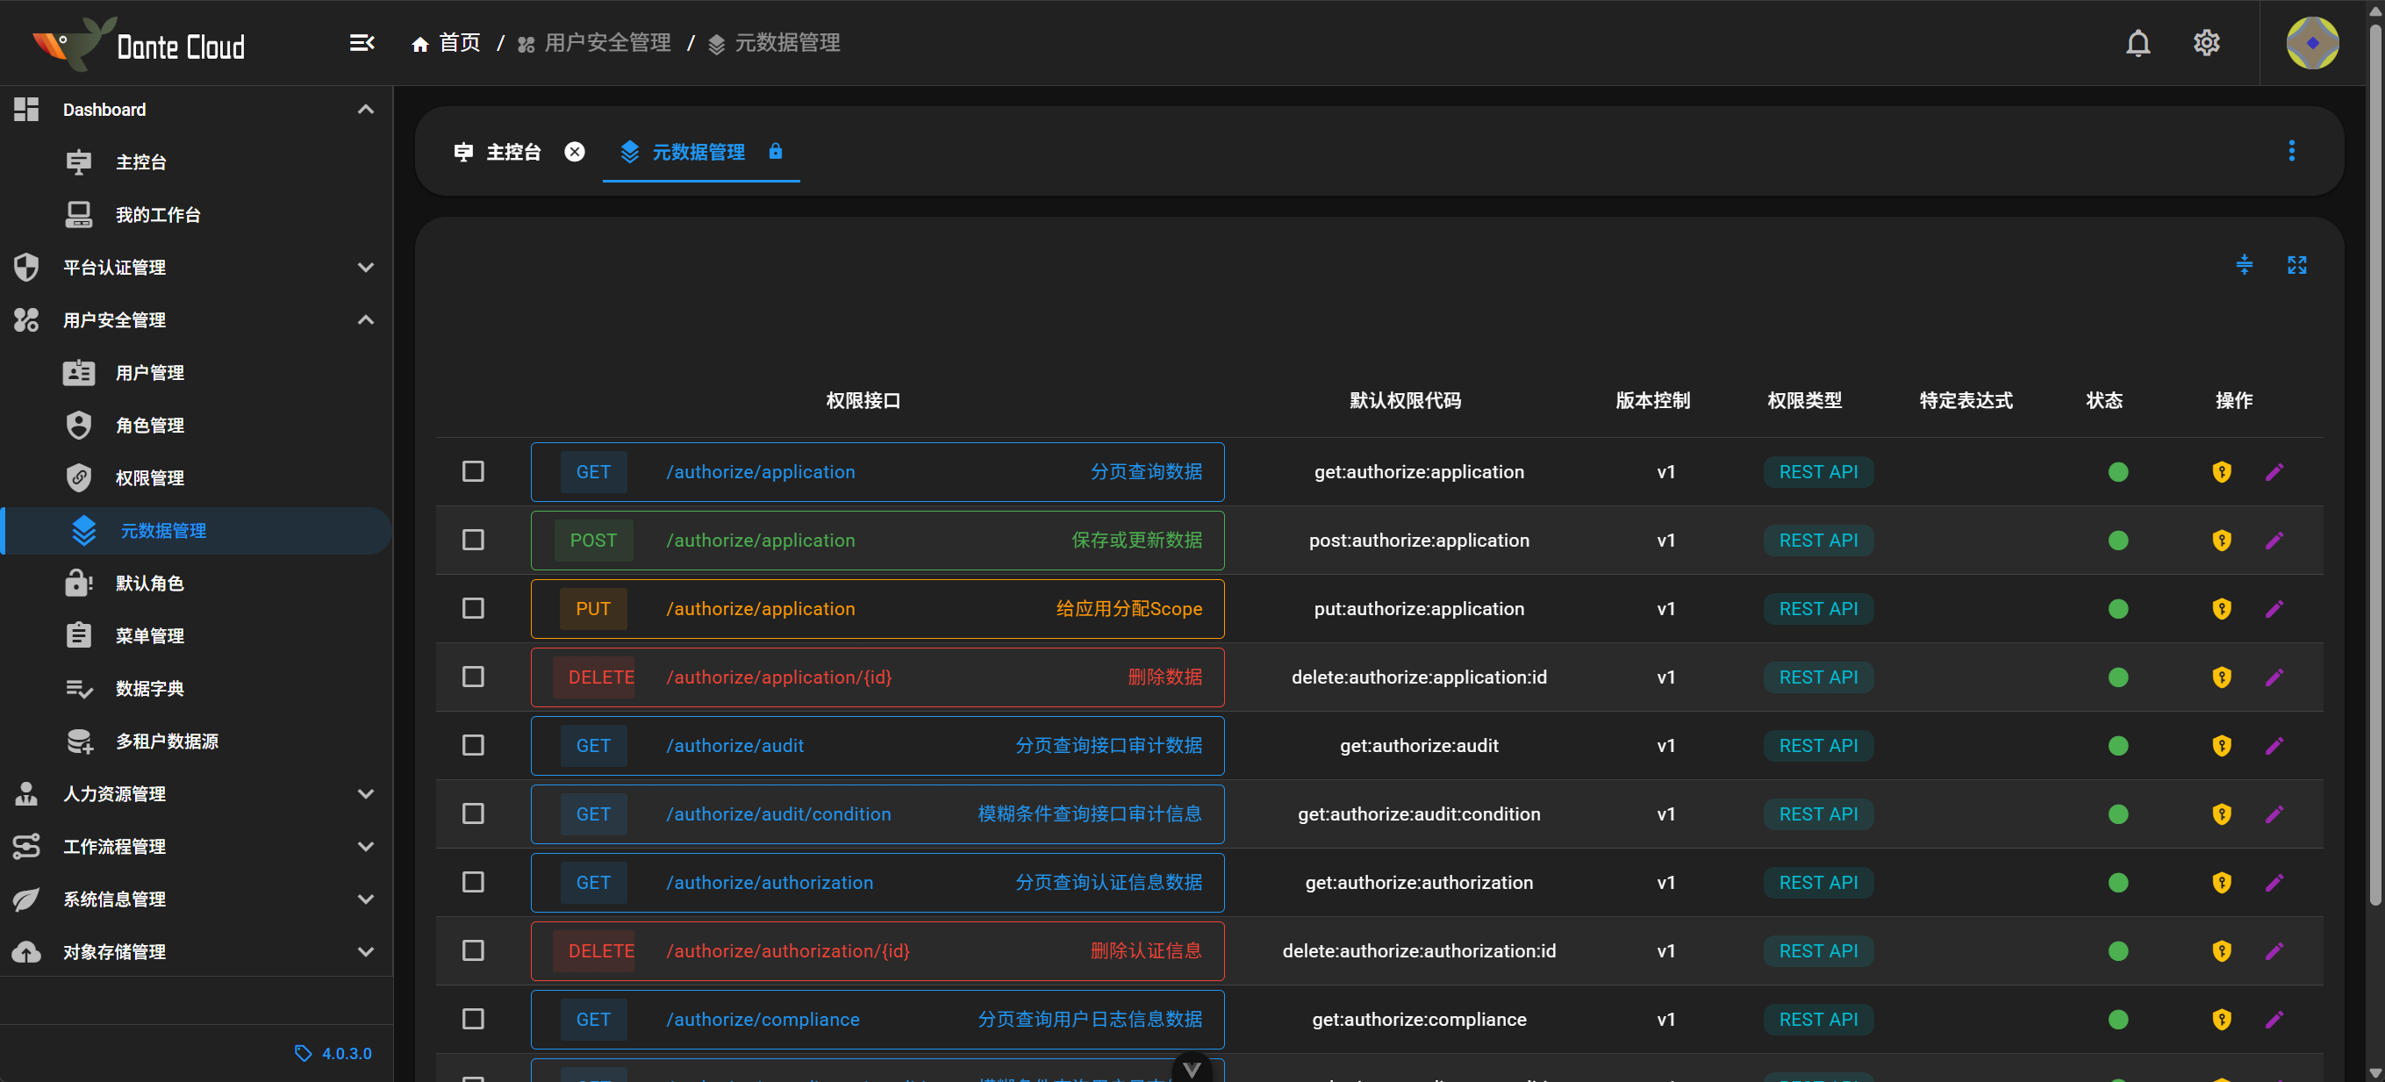Viewport: 2385px width, 1082px height.
Task: Check the GET /authorize/application row checkbox
Action: pyautogui.click(x=473, y=472)
